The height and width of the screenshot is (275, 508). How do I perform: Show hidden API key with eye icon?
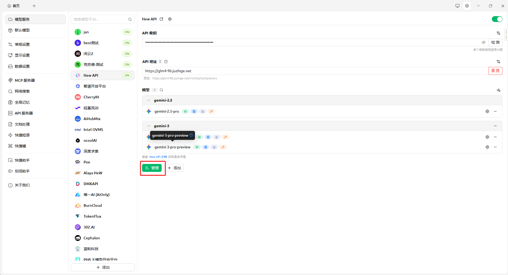click(x=483, y=42)
